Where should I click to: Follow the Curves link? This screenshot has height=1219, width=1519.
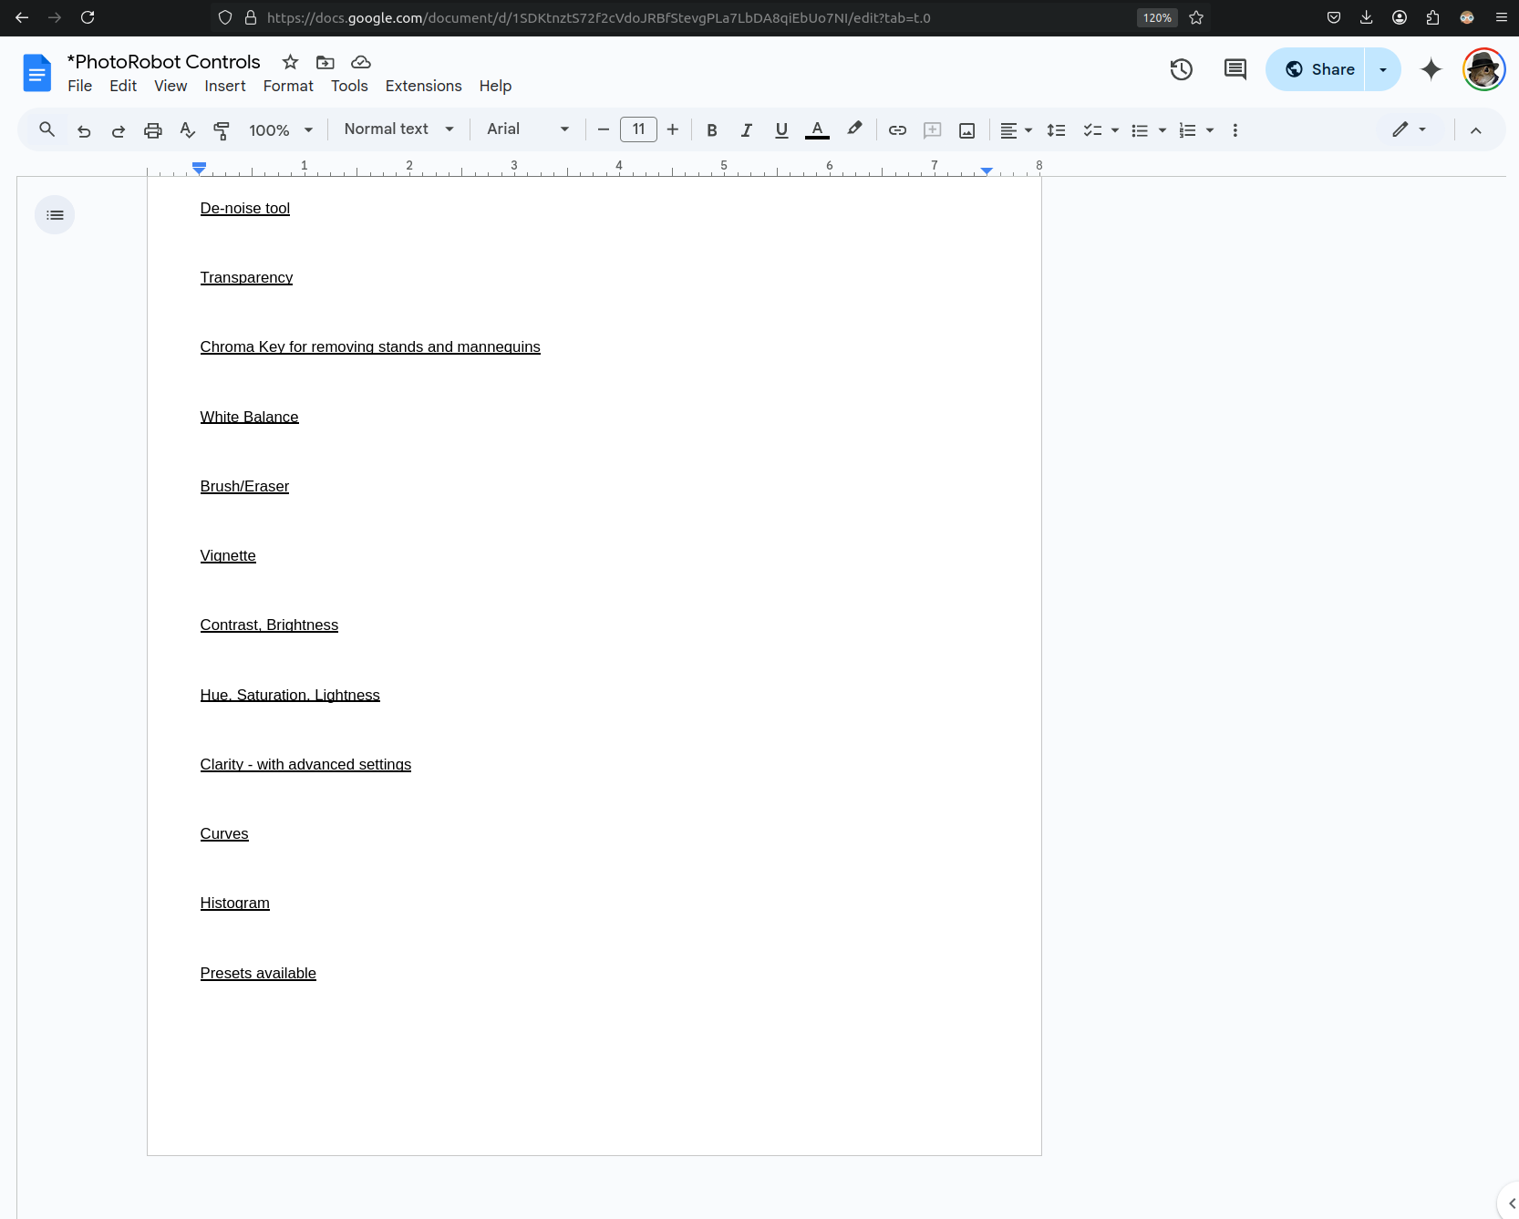tap(224, 834)
